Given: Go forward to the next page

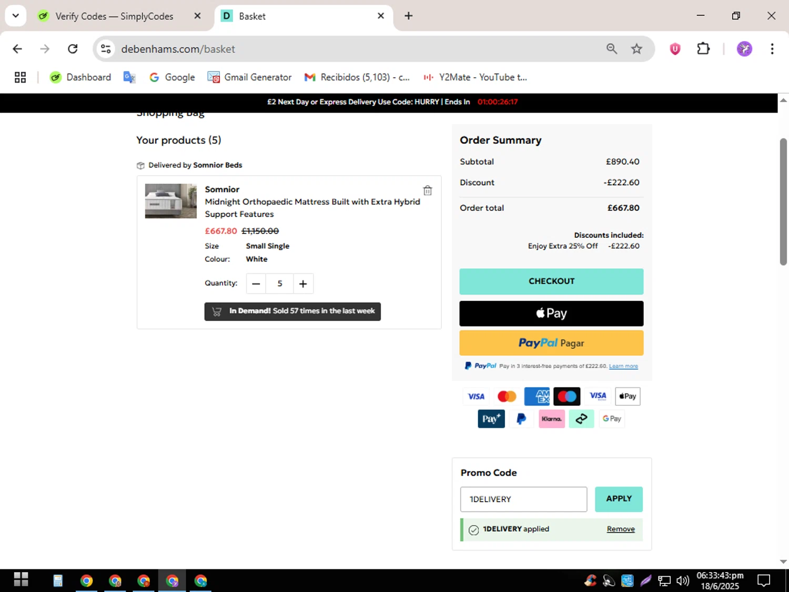Looking at the screenshot, I should [45, 49].
